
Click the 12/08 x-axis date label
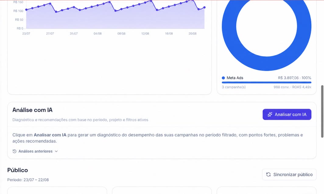click(x=145, y=34)
